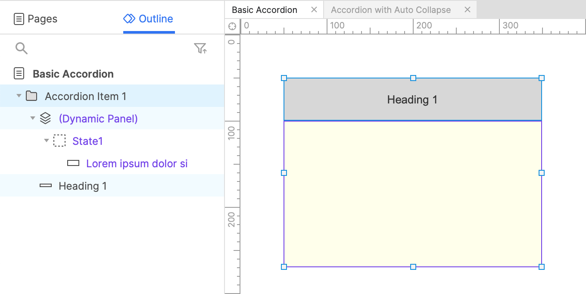
Task: Select the Outline tab
Action: pos(149,19)
